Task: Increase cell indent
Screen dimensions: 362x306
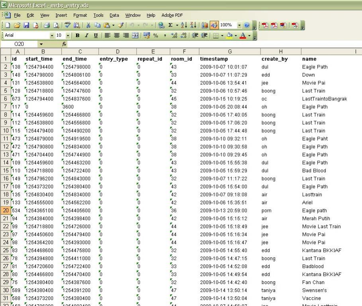Action: click(x=204, y=35)
